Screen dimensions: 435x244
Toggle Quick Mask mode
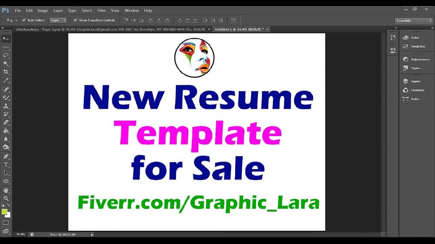pos(6,223)
